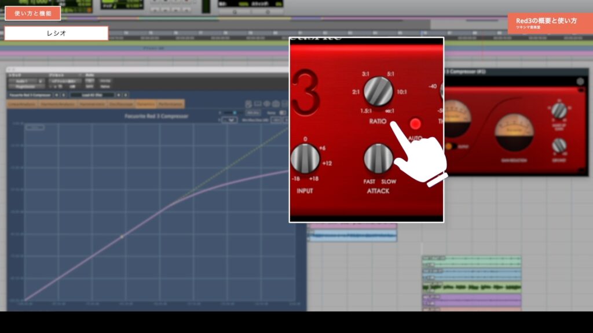
Task: Click the 2:1 ratio marking
Action: click(x=356, y=92)
